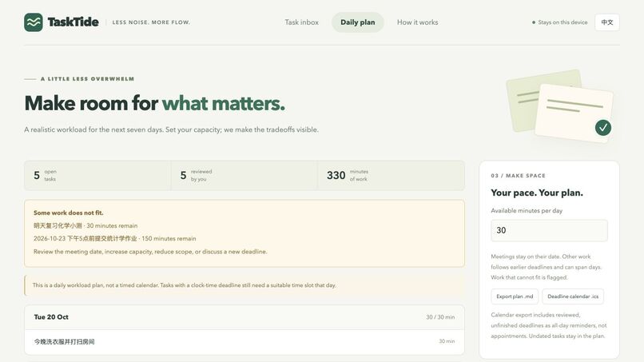This screenshot has height=362, width=644.
Task: Click the 330 minutes of work stat
Action: [391, 176]
